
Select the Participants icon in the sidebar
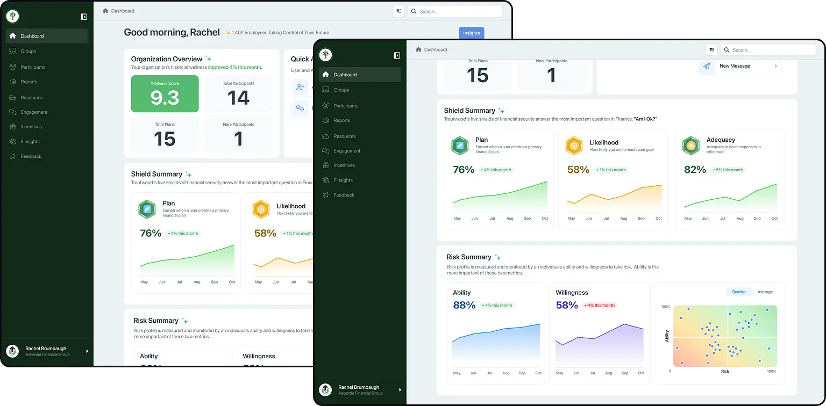[x=325, y=105]
